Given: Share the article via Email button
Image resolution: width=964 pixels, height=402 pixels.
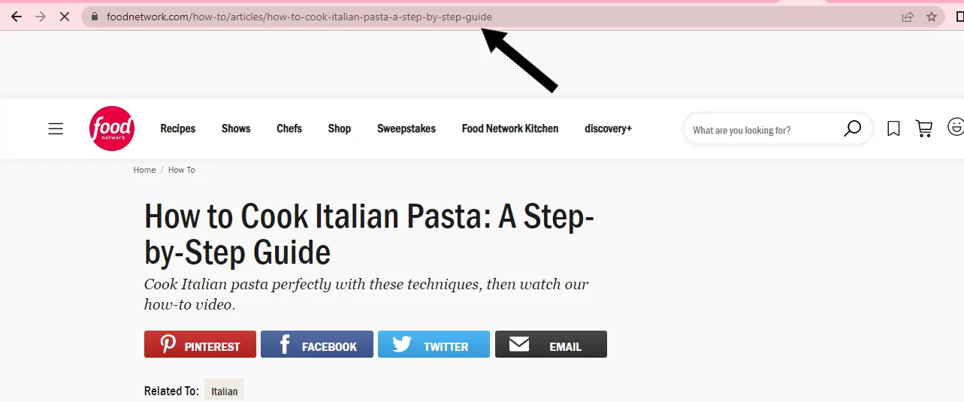Looking at the screenshot, I should point(551,344).
